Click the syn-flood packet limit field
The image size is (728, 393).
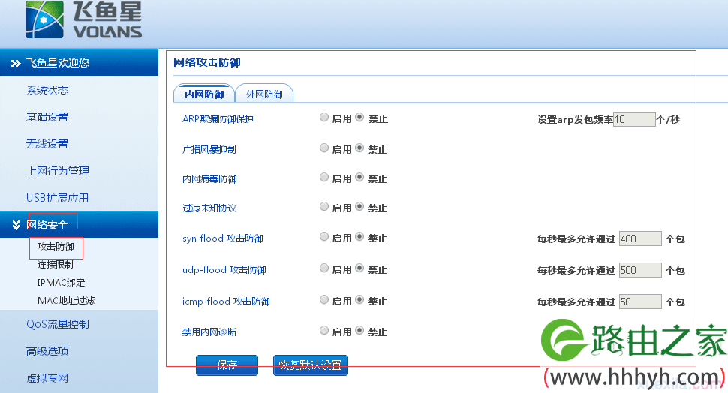(x=640, y=238)
